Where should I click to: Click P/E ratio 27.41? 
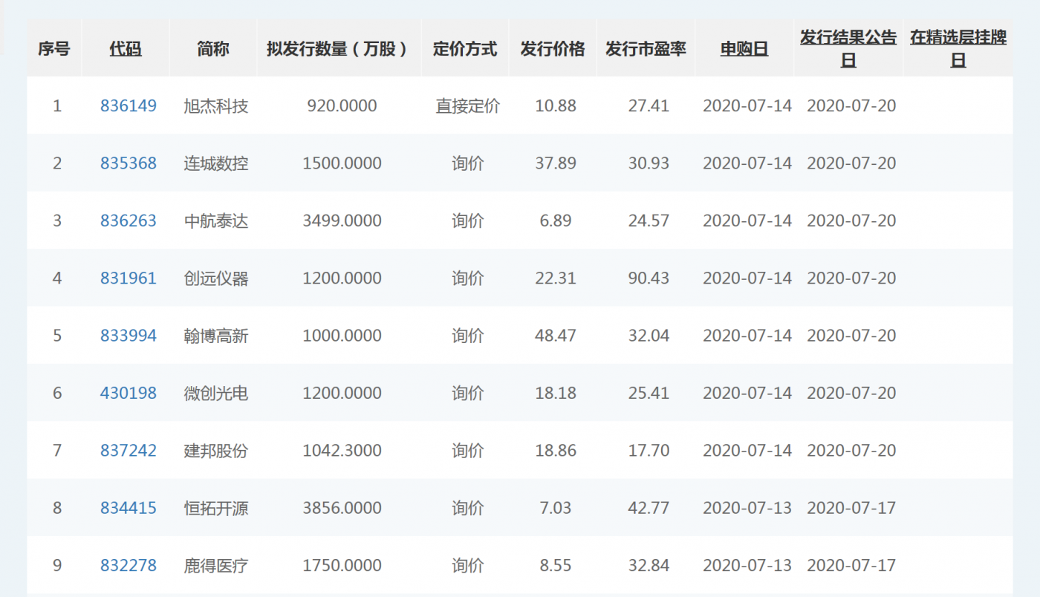pos(649,105)
